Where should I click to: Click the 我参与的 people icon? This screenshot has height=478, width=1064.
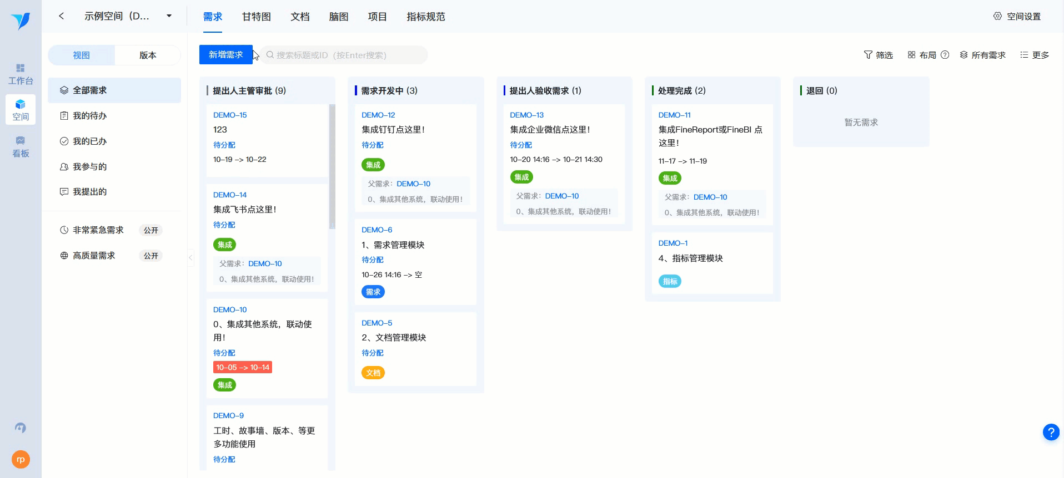(64, 167)
